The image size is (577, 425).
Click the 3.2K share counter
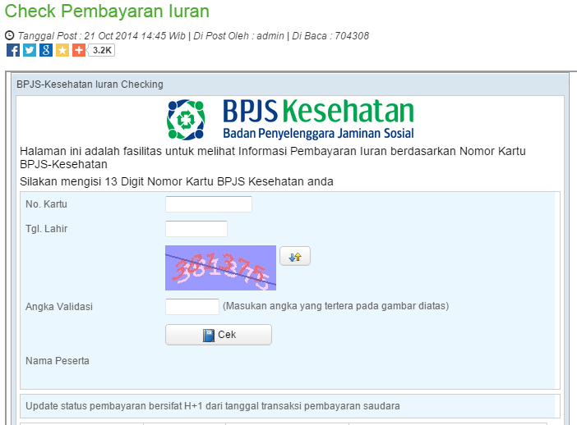(x=102, y=50)
